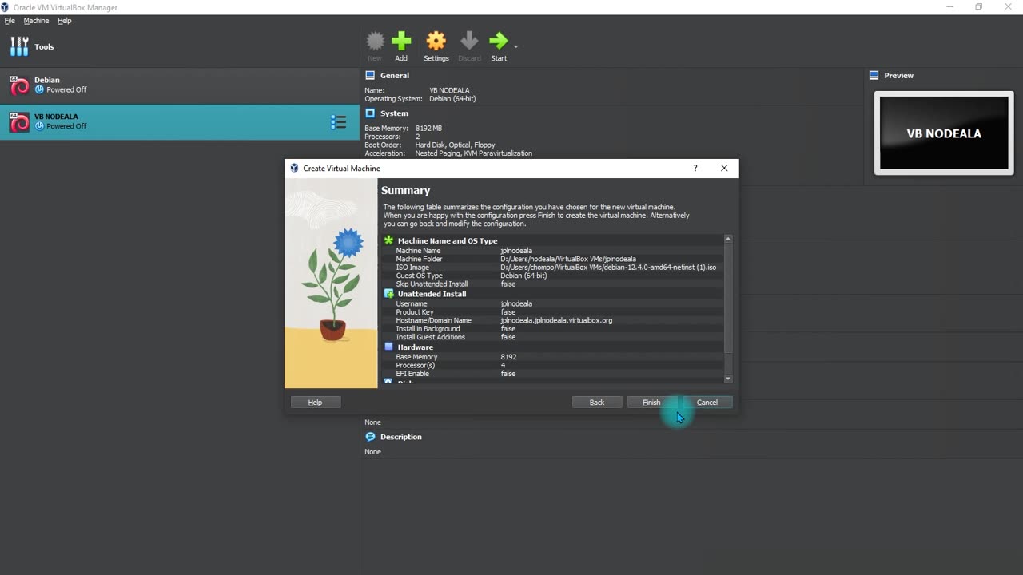Select the Username row
Screen dimensions: 1023x575
553,304
